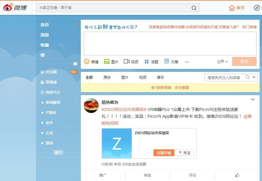The width and height of the screenshot is (262, 181).
Task: Switch to the 视频 feed tab
Action: 143,78
